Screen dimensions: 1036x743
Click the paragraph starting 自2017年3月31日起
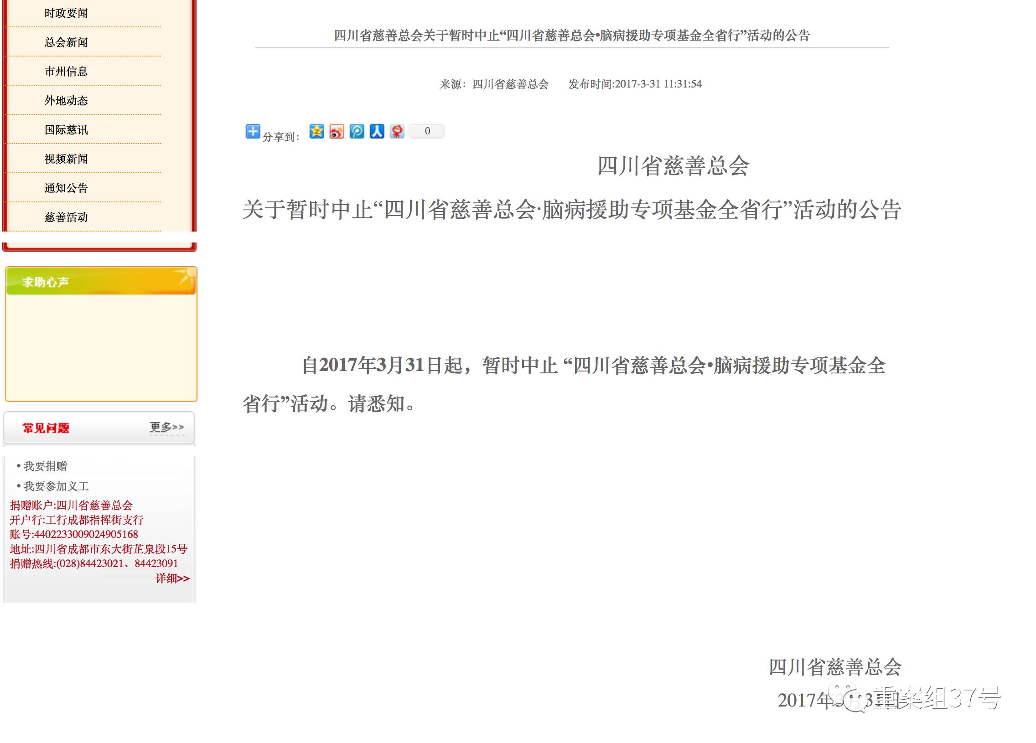coord(564,385)
